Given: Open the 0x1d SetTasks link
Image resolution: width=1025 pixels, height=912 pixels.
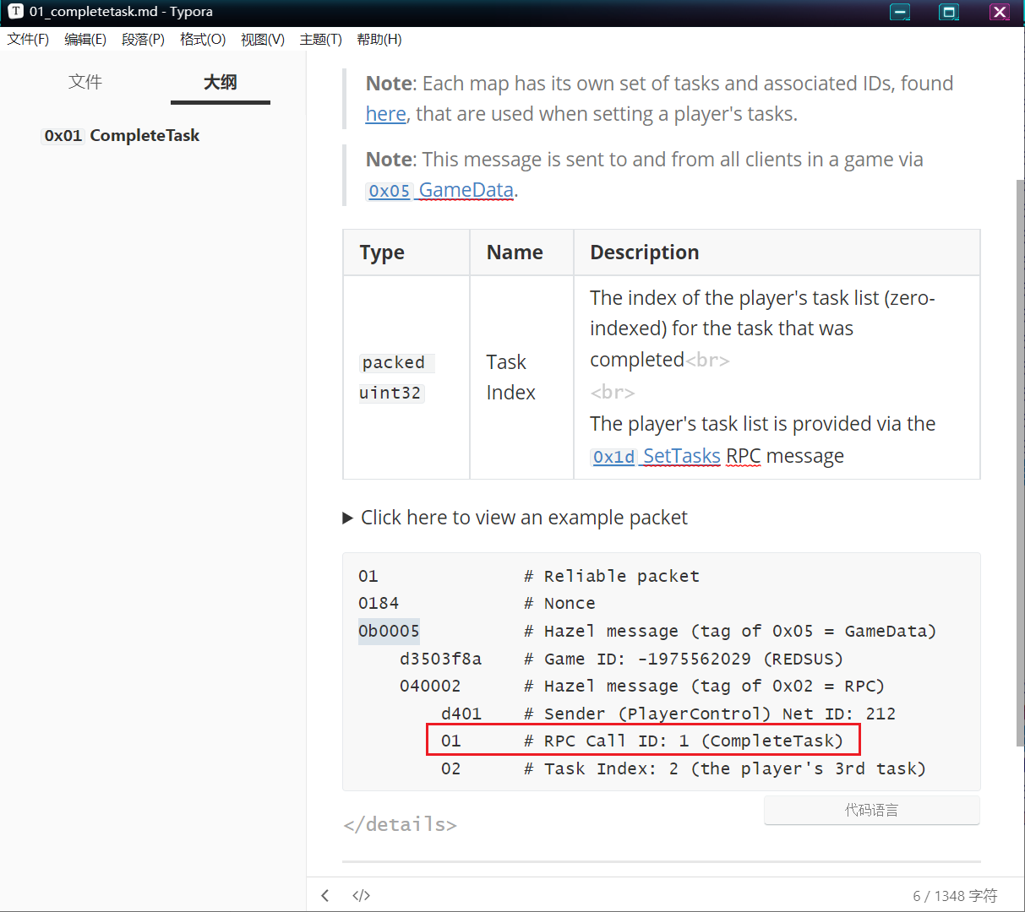Looking at the screenshot, I should (x=655, y=456).
